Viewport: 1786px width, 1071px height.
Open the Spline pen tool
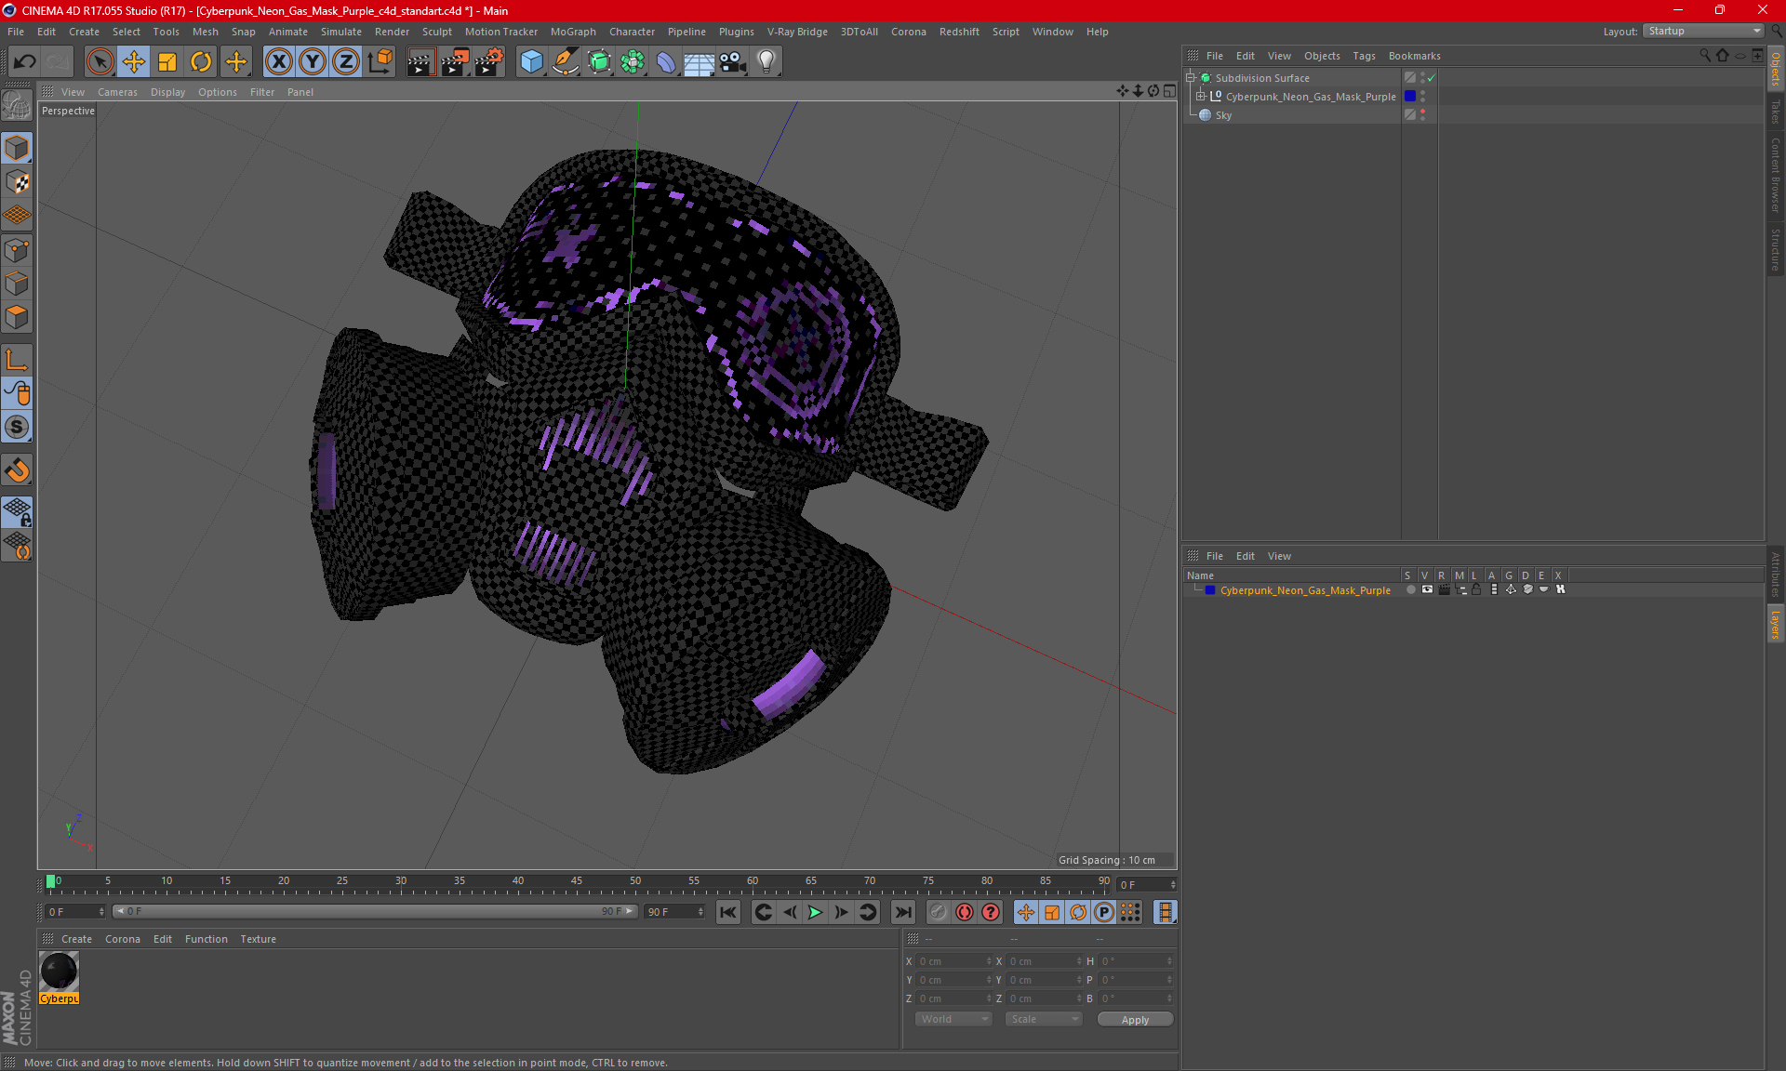coord(566,62)
